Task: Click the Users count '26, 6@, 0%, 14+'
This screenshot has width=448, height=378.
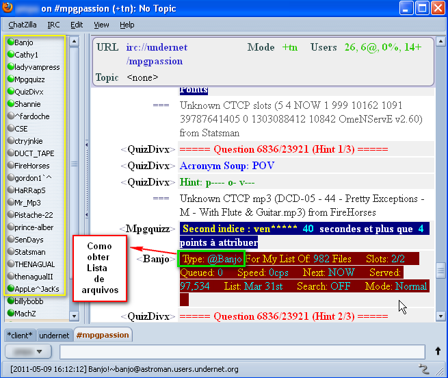Action: click(x=383, y=47)
